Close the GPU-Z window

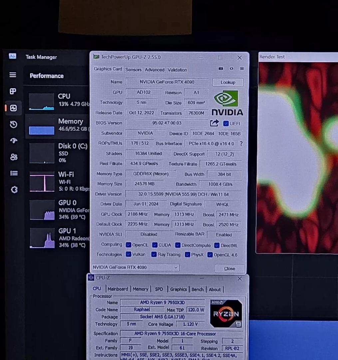240,58
